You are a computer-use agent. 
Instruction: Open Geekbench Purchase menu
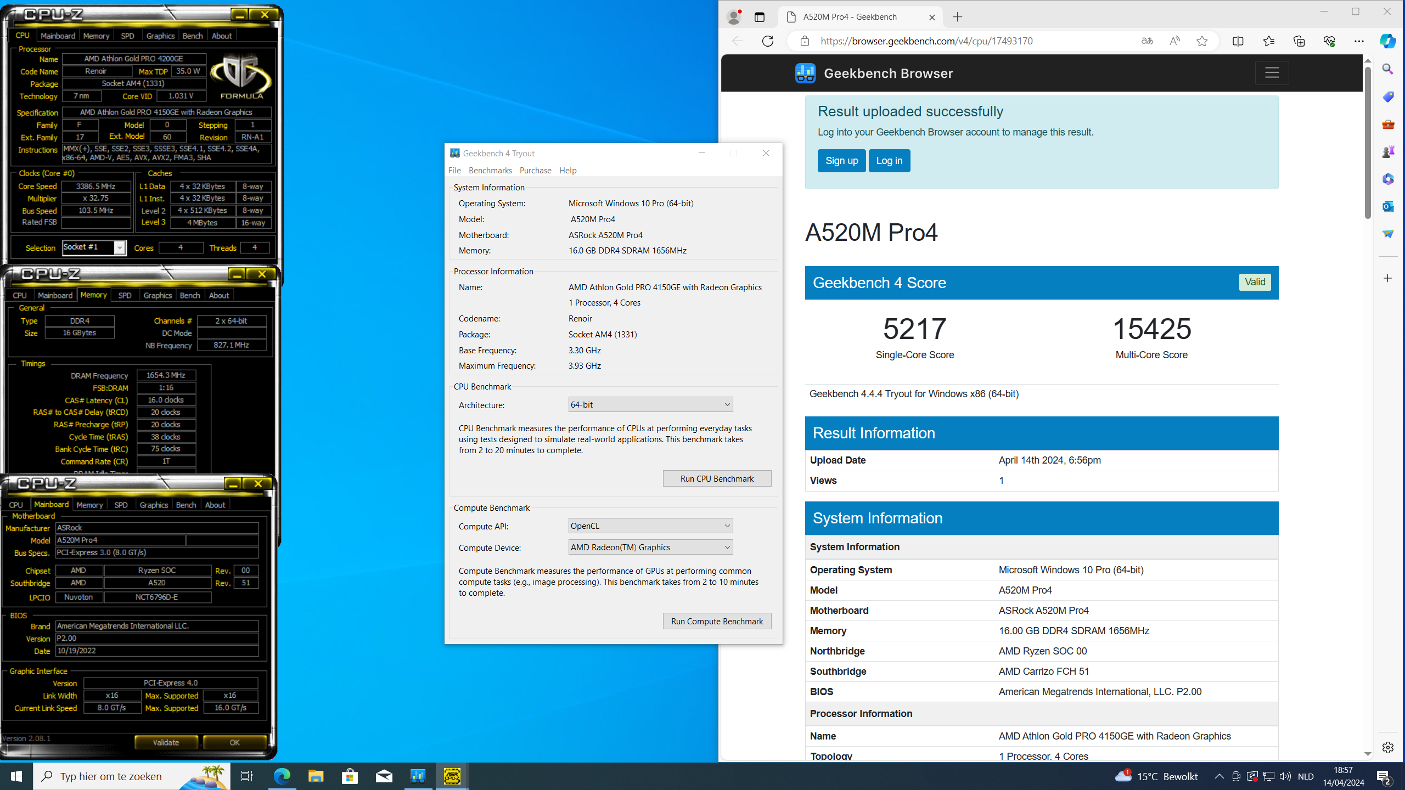535,171
